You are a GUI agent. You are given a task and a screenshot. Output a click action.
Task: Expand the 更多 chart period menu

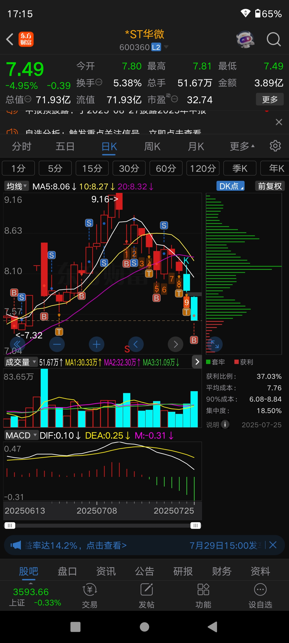[x=242, y=147]
